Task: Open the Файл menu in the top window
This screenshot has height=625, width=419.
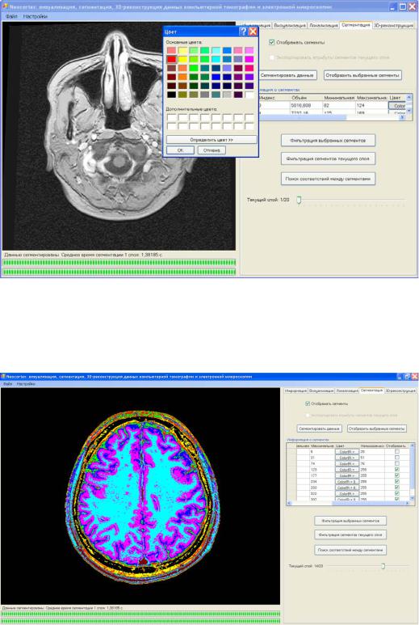Action: tap(11, 17)
